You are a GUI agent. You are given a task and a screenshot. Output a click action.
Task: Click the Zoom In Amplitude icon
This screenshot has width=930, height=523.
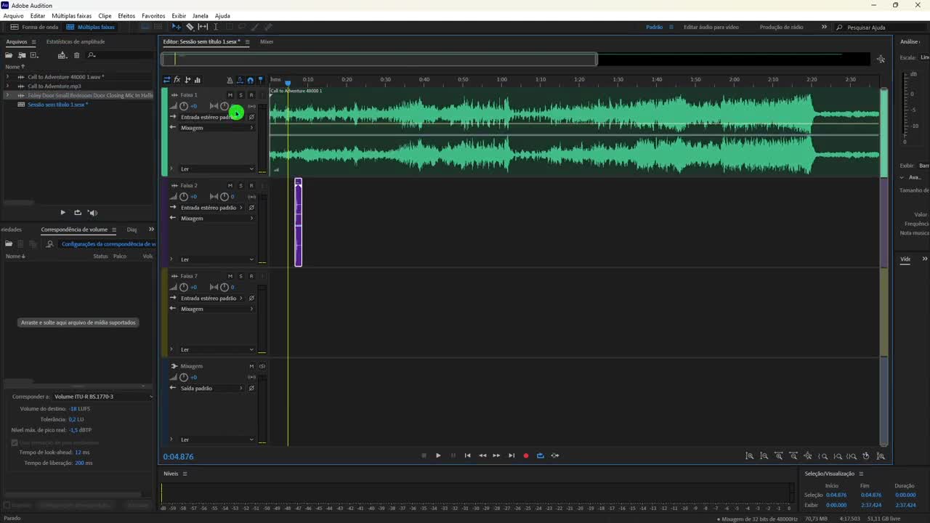pyautogui.click(x=749, y=456)
